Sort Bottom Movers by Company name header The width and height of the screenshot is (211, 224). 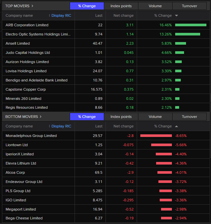click(x=19, y=126)
